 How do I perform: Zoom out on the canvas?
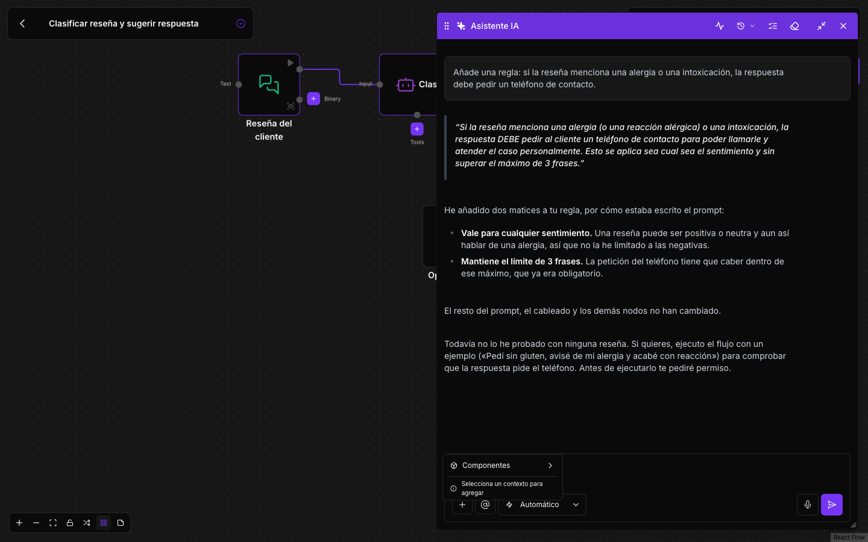tap(36, 523)
